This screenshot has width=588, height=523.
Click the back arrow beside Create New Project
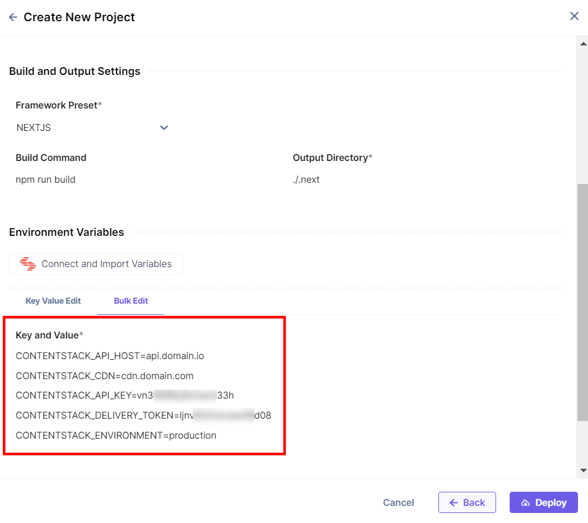(13, 18)
